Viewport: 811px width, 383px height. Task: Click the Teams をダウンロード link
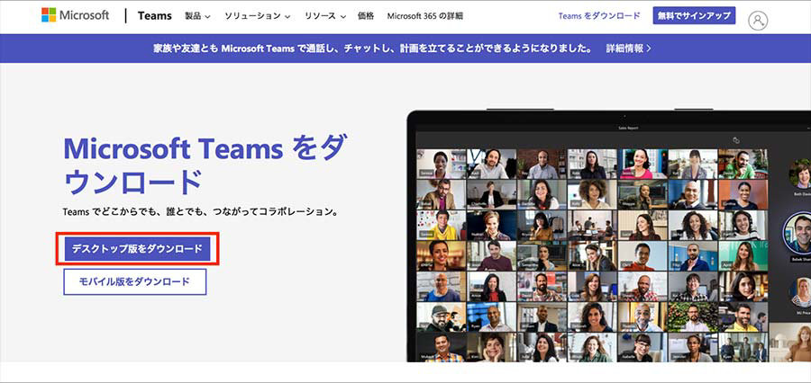coord(599,16)
